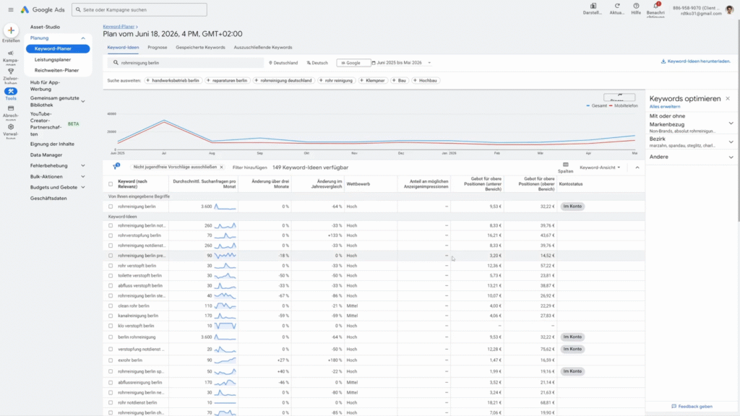Expand Budgets und Gebote section
The width and height of the screenshot is (740, 416).
tap(83, 187)
